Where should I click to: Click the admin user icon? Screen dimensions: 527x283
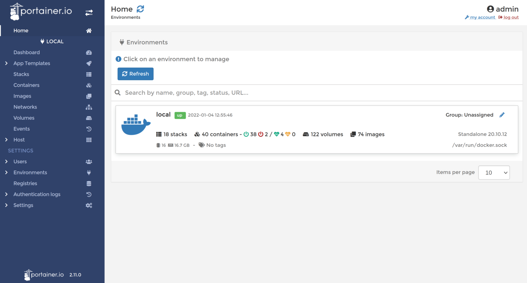[490, 9]
